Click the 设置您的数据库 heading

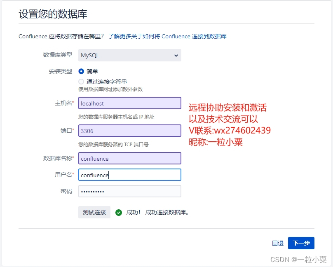click(53, 14)
